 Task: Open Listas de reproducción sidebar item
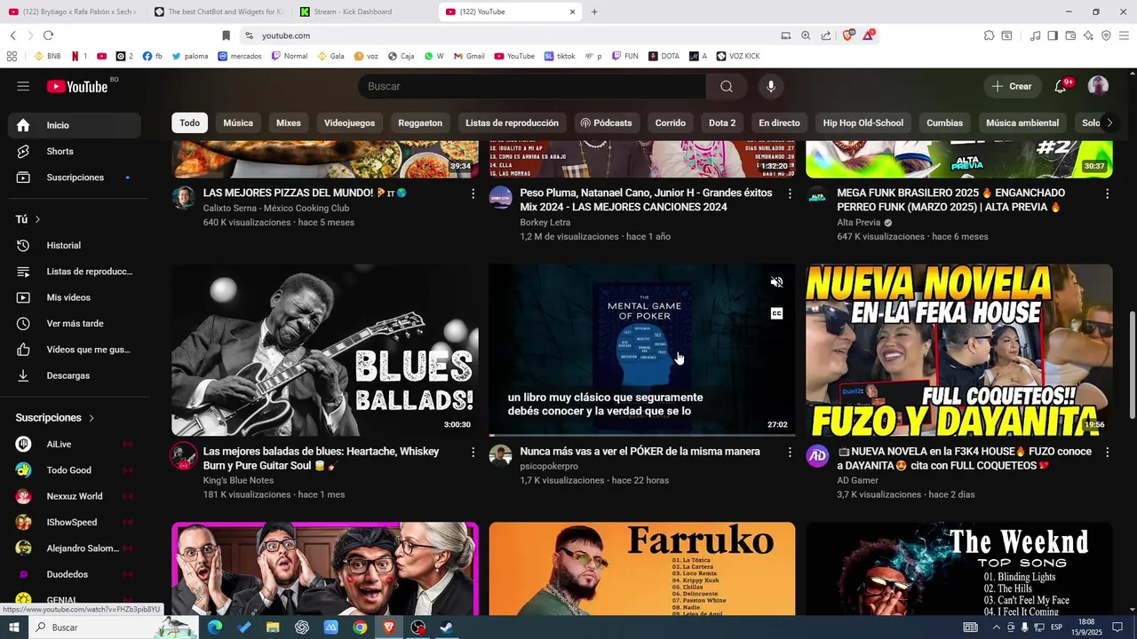click(x=75, y=272)
